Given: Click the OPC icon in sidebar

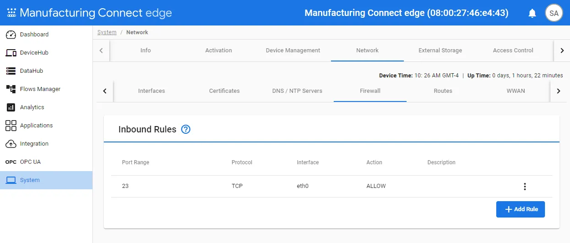Looking at the screenshot, I should pos(11,162).
